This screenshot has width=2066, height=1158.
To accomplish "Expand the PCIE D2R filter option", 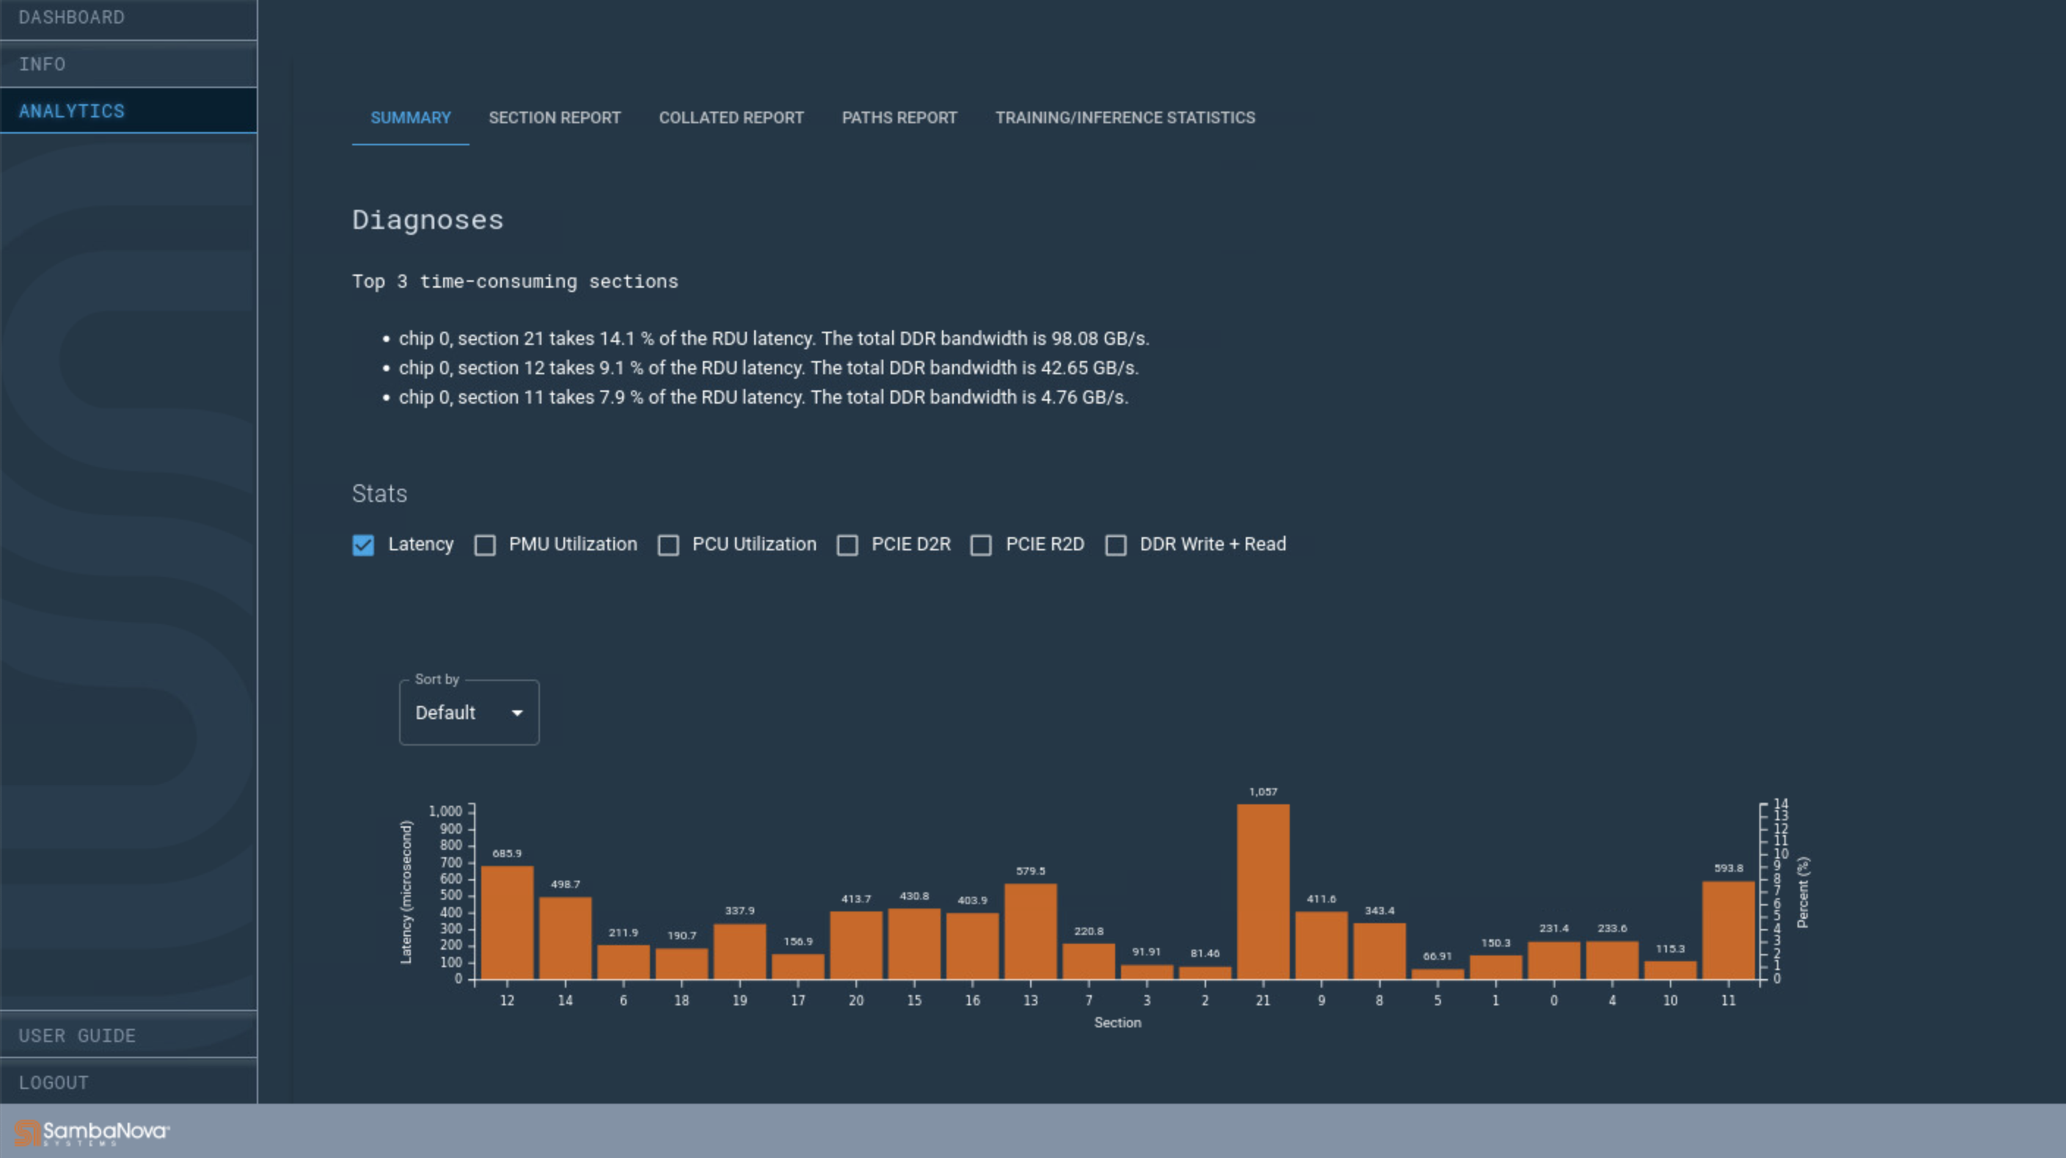I will (x=847, y=545).
